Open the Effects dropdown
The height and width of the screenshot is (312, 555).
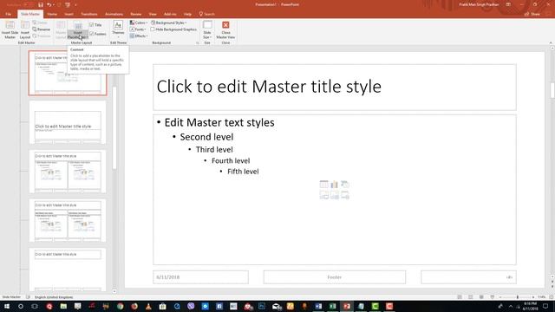[x=139, y=36]
